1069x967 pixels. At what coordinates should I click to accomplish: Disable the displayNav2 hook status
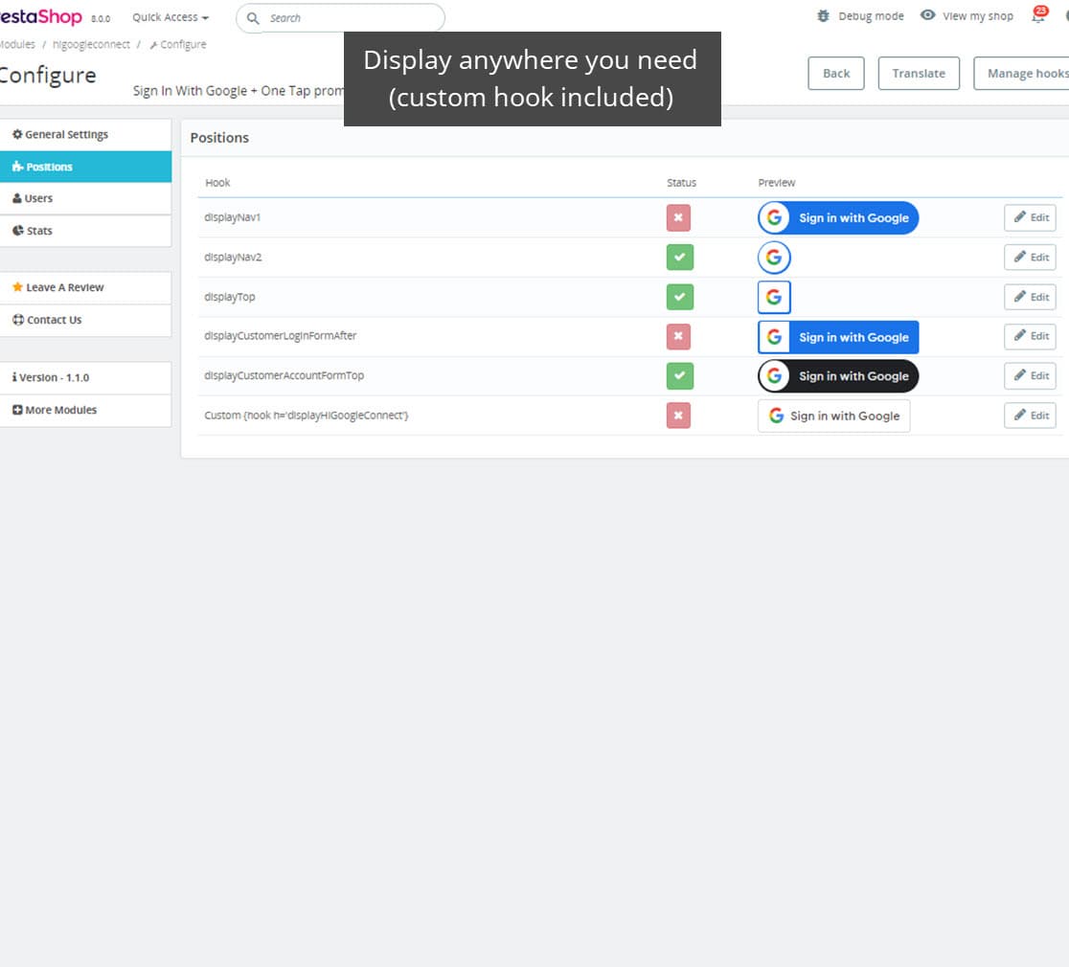680,258
